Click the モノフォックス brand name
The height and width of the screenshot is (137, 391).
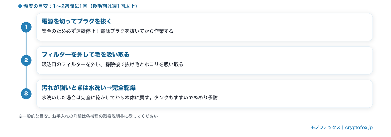(x=325, y=128)
